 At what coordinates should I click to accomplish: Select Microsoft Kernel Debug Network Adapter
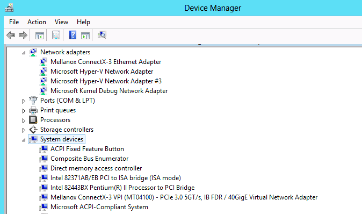(109, 91)
